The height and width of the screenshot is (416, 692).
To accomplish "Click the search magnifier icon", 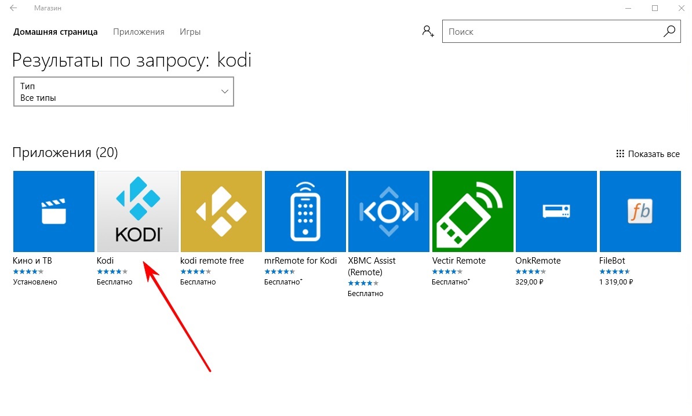I will pyautogui.click(x=669, y=31).
